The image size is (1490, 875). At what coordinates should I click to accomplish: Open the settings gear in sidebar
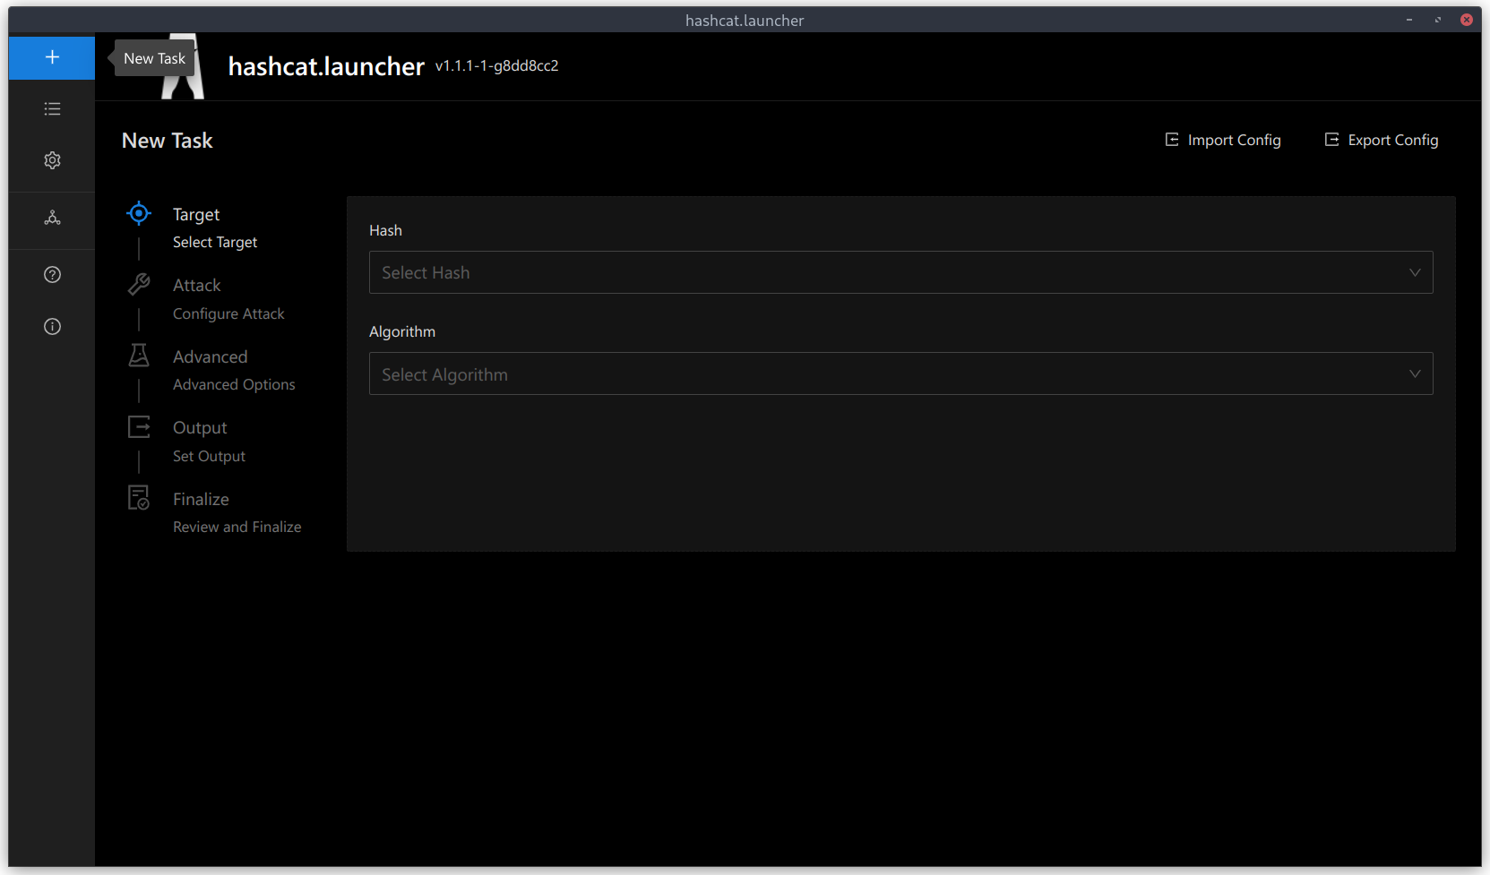pyautogui.click(x=52, y=160)
